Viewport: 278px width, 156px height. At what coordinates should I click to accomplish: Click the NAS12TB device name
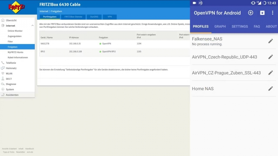[45, 44]
